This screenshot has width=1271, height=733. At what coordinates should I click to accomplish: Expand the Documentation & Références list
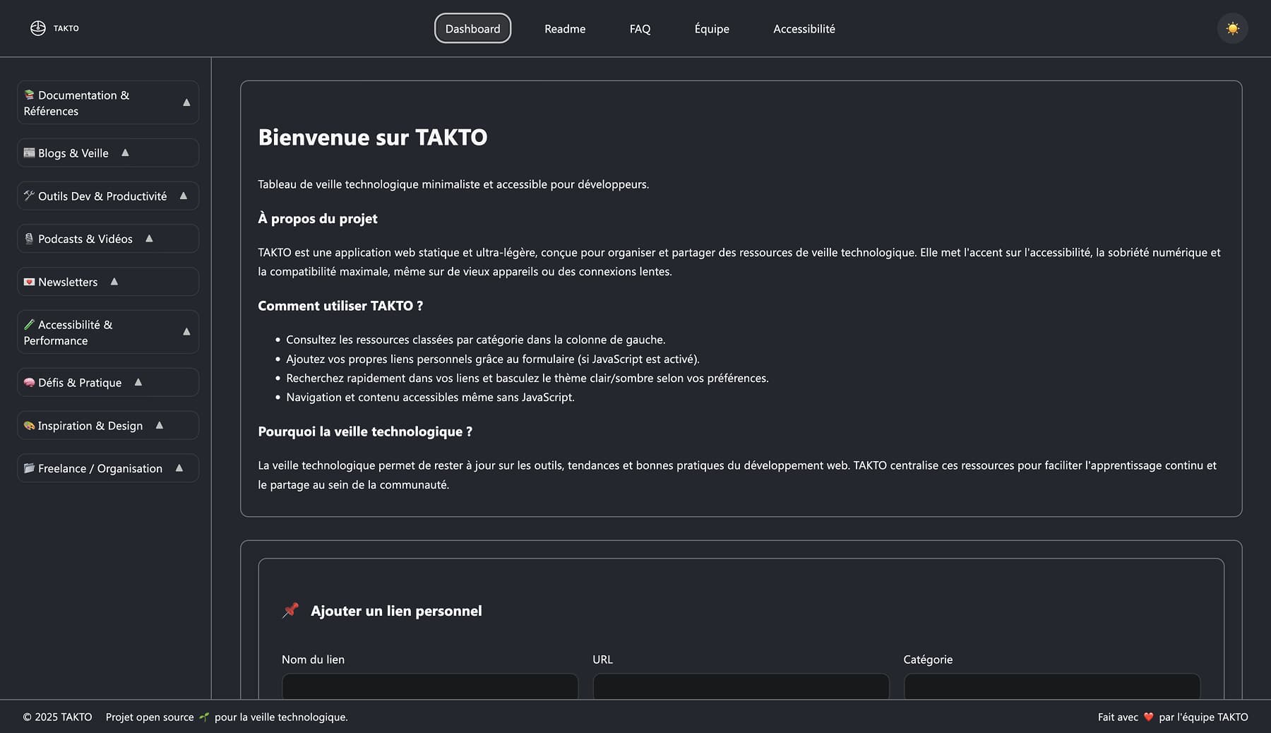click(186, 102)
